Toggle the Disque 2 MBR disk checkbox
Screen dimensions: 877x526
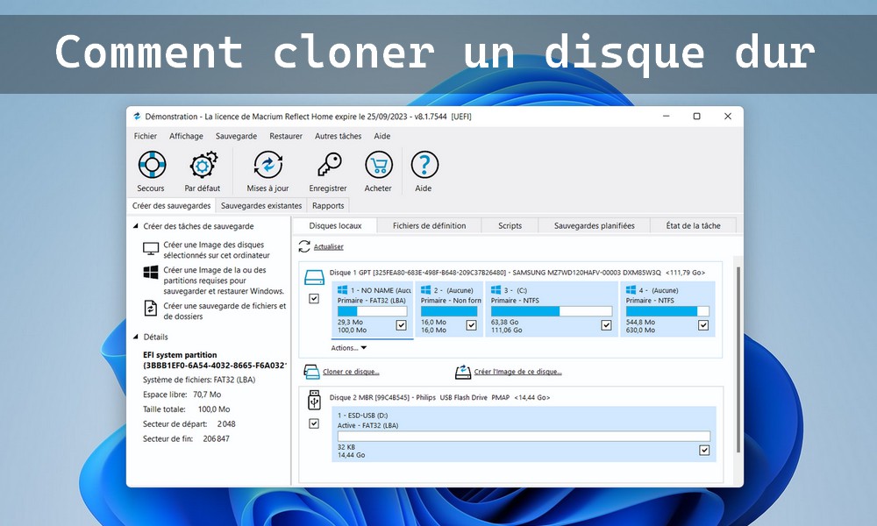tap(314, 423)
